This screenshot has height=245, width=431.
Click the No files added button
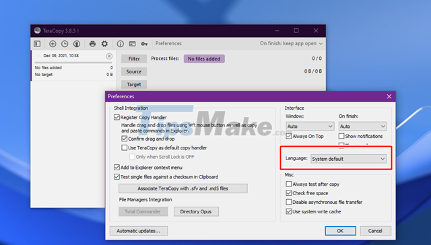click(204, 59)
